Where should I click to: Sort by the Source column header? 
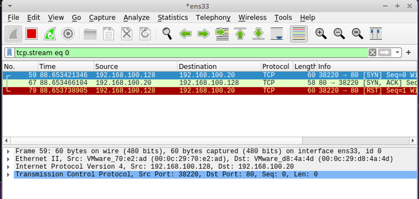coord(136,66)
